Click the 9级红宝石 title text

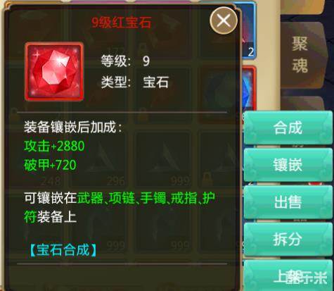pos(122,23)
